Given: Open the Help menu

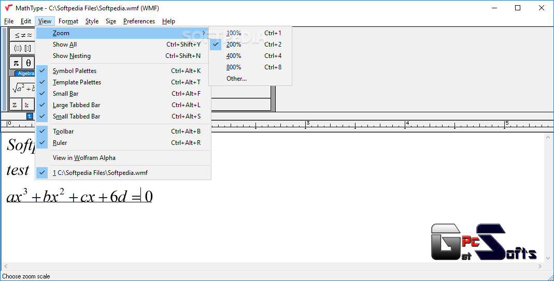Looking at the screenshot, I should coord(168,21).
